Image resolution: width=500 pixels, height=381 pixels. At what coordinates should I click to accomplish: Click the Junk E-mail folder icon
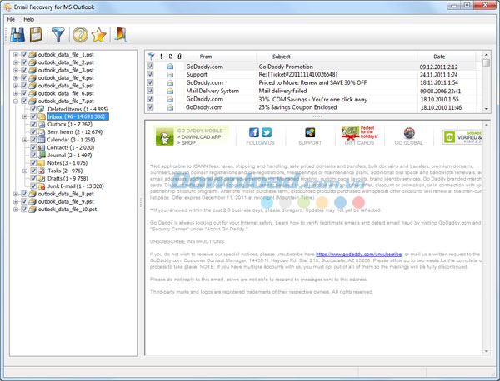coord(42,186)
